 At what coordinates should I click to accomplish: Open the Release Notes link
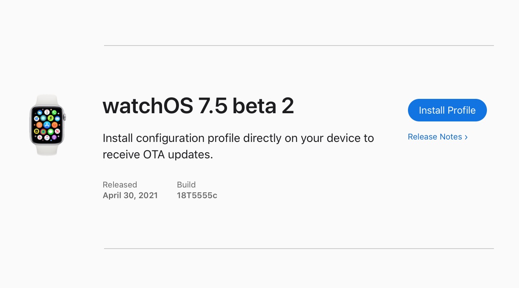coord(435,137)
